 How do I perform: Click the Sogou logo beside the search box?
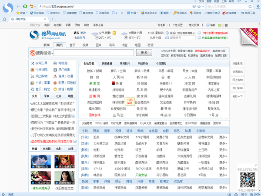(x=33, y=53)
